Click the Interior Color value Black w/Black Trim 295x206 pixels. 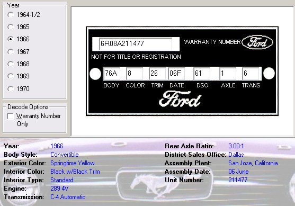75,172
